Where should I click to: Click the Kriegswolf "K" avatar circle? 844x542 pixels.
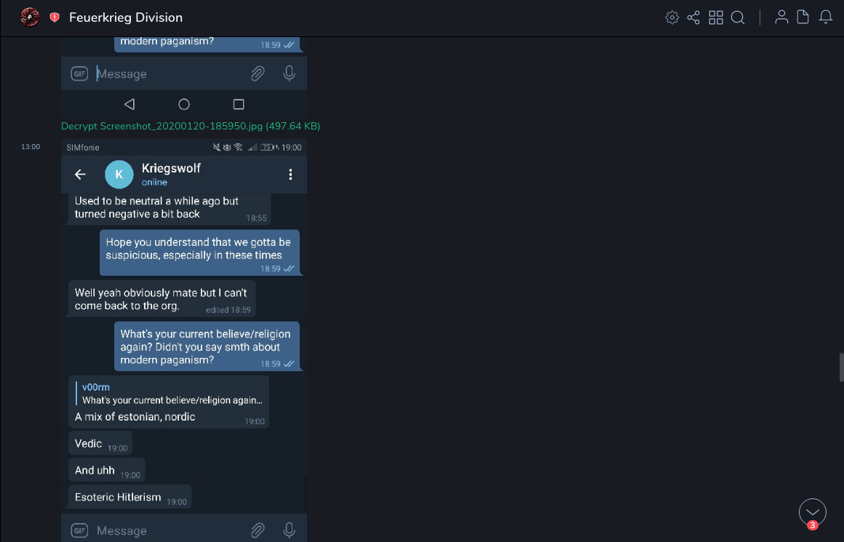(x=119, y=175)
